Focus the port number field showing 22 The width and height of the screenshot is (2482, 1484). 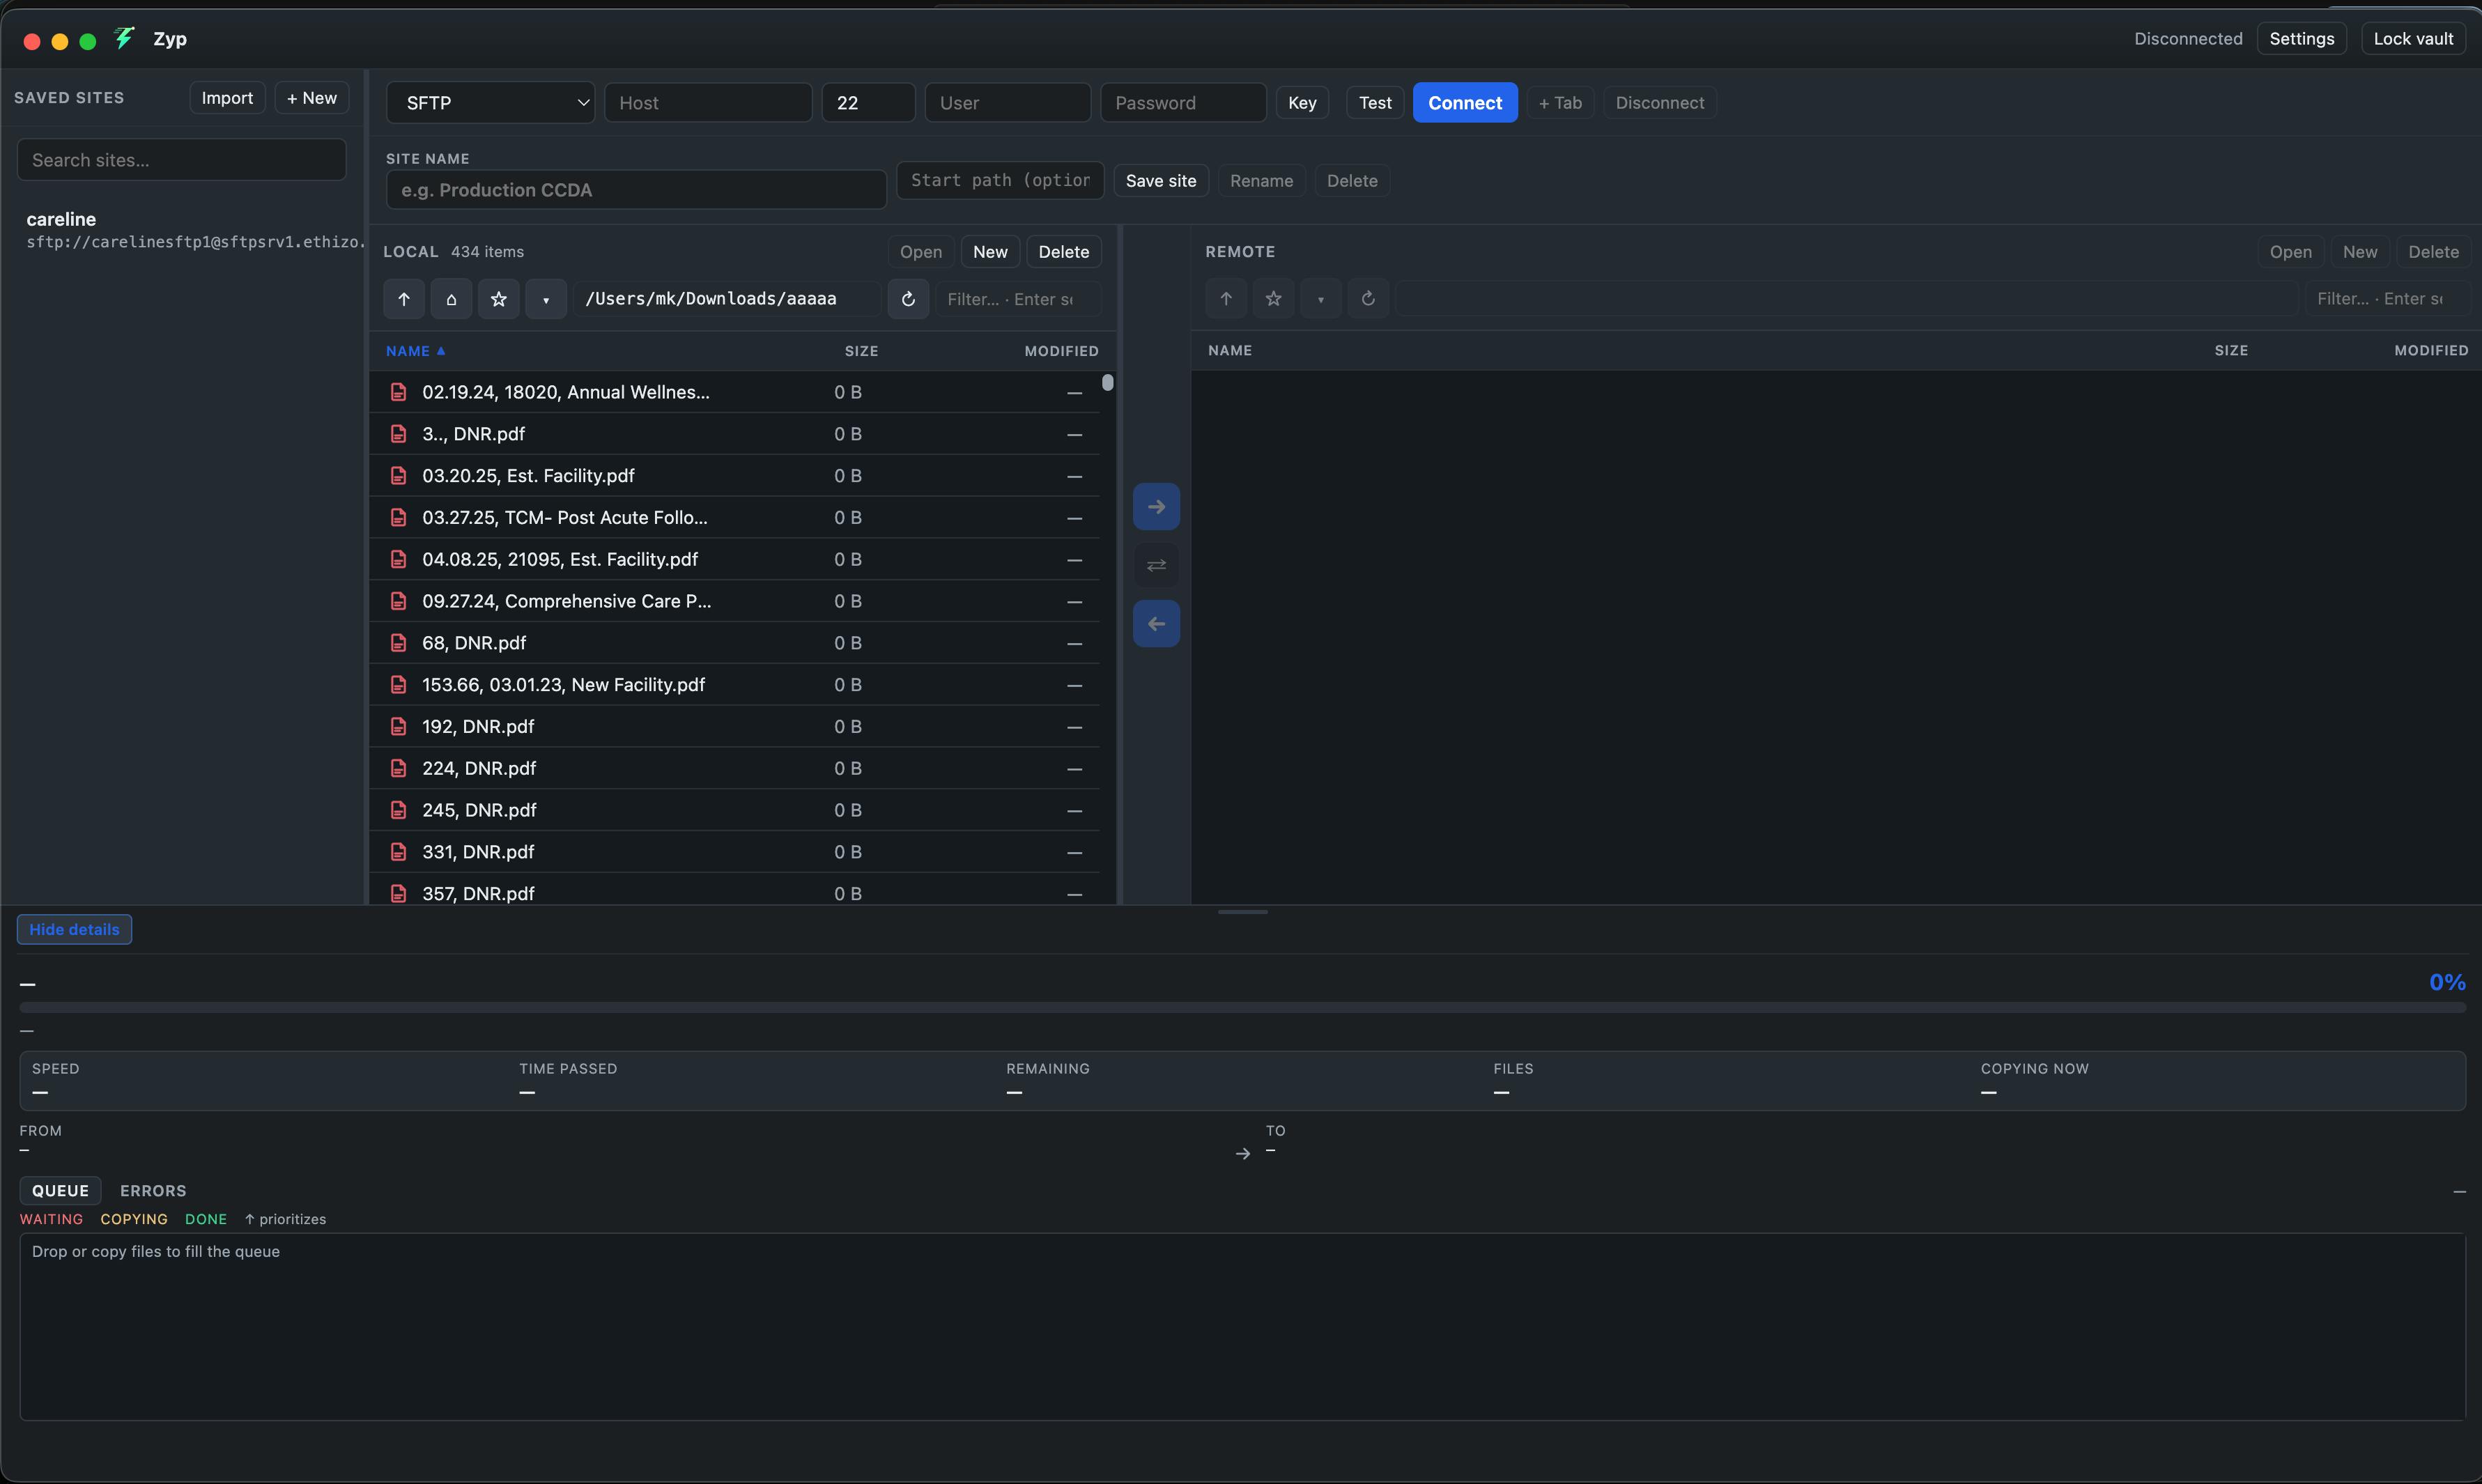tap(868, 103)
